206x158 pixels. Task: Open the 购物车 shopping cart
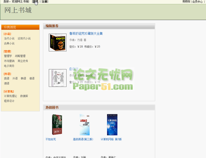click(186, 1)
